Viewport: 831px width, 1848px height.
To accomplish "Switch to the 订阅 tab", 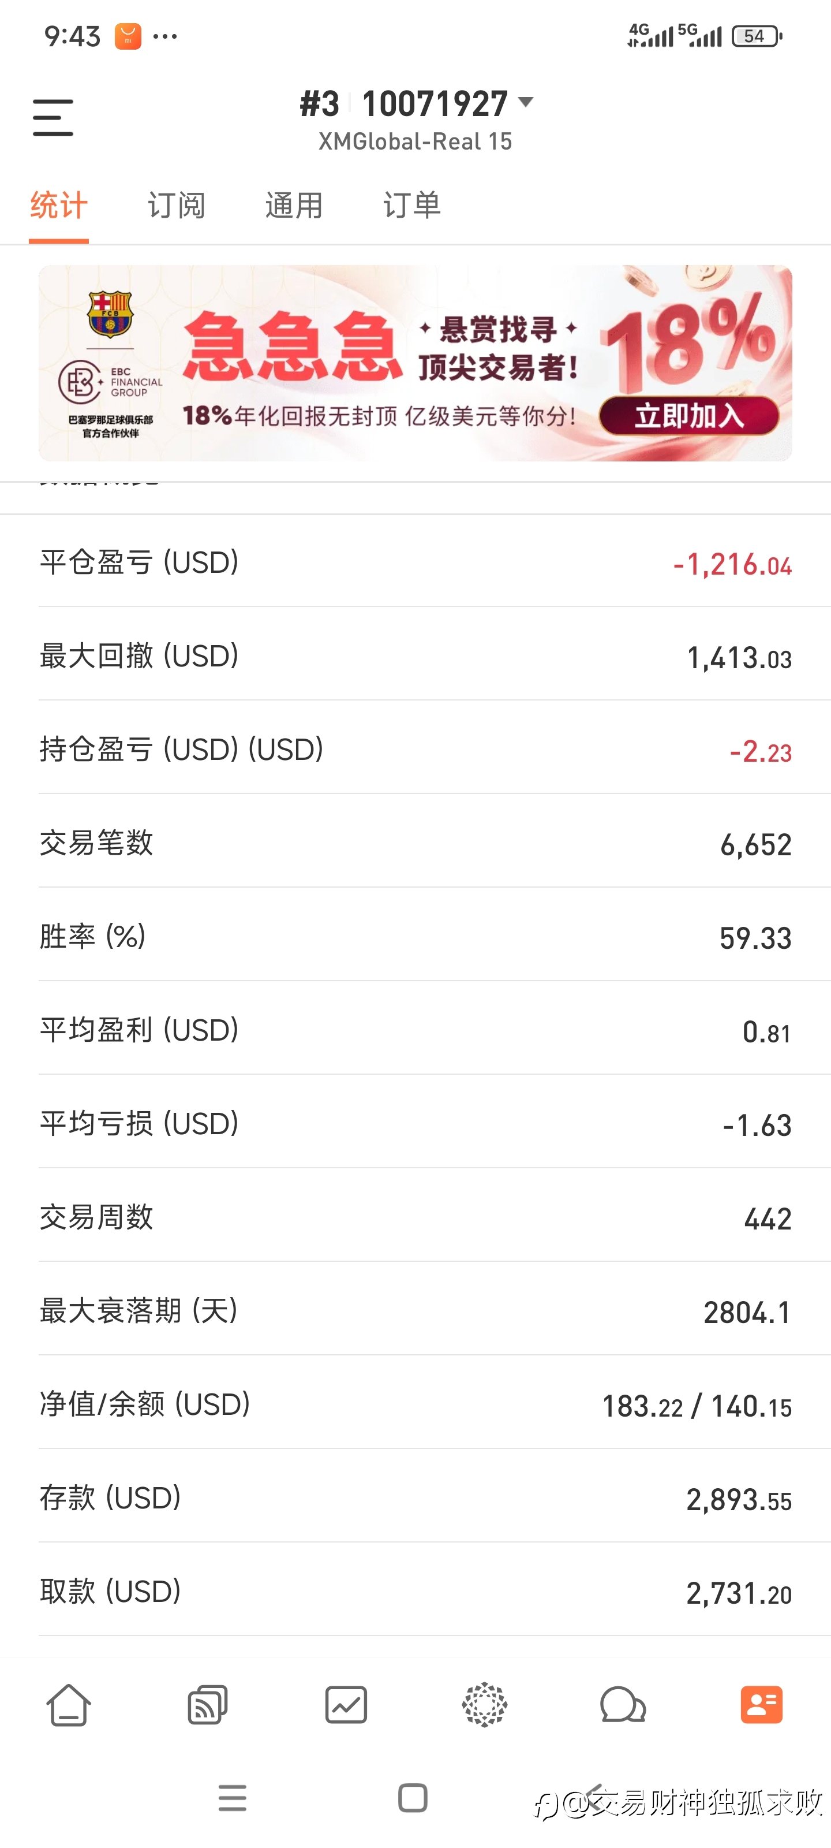I will coord(177,206).
